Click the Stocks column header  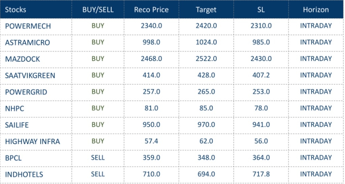pos(15,10)
